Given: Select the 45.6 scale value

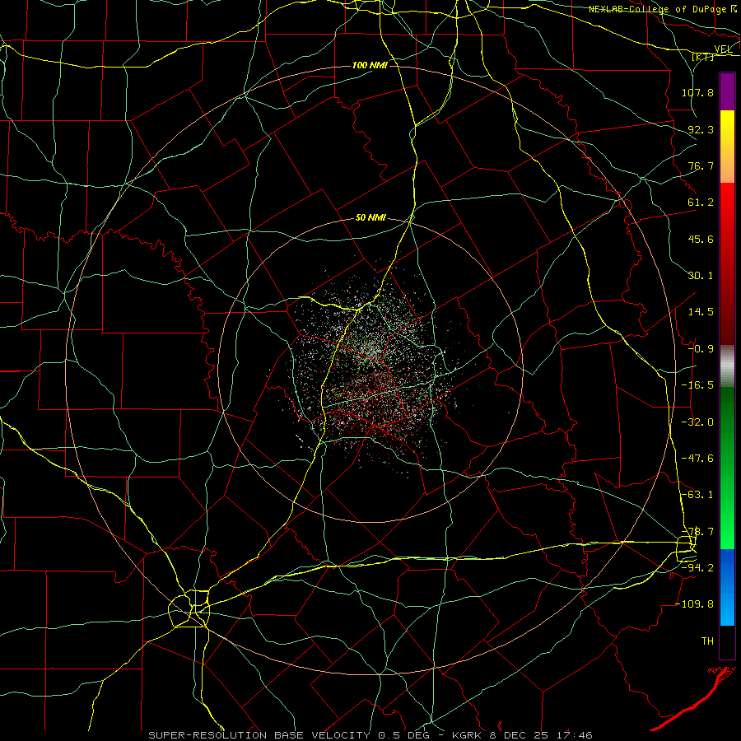Looking at the screenshot, I should coord(701,239).
